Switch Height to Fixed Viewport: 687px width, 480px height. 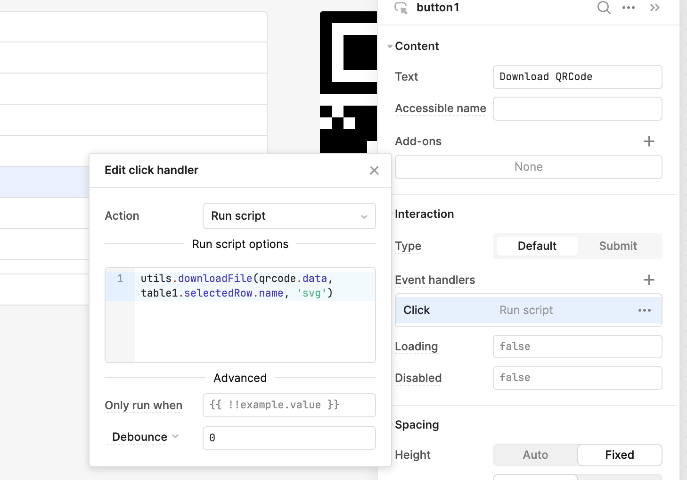point(619,455)
